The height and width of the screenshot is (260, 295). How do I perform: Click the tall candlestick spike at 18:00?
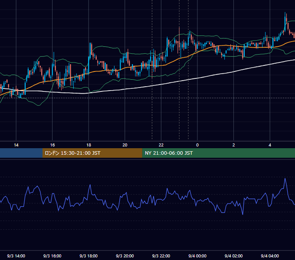click(x=90, y=51)
